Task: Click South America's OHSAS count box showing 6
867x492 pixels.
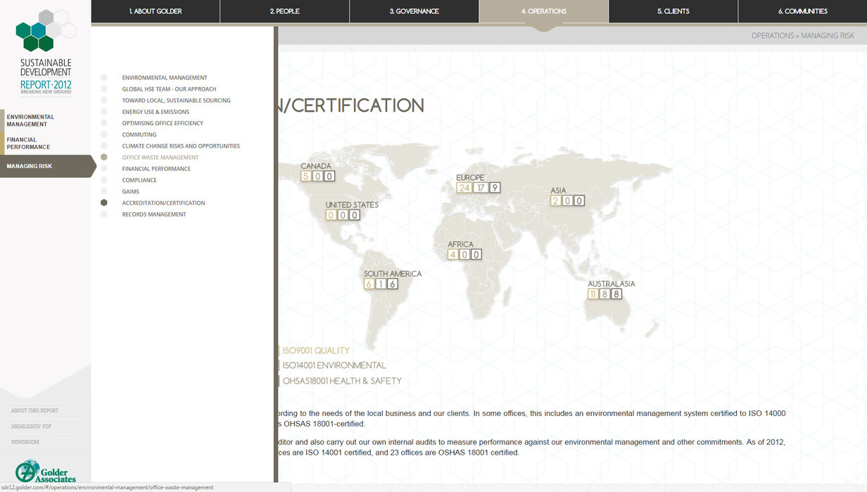Action: pyautogui.click(x=392, y=284)
